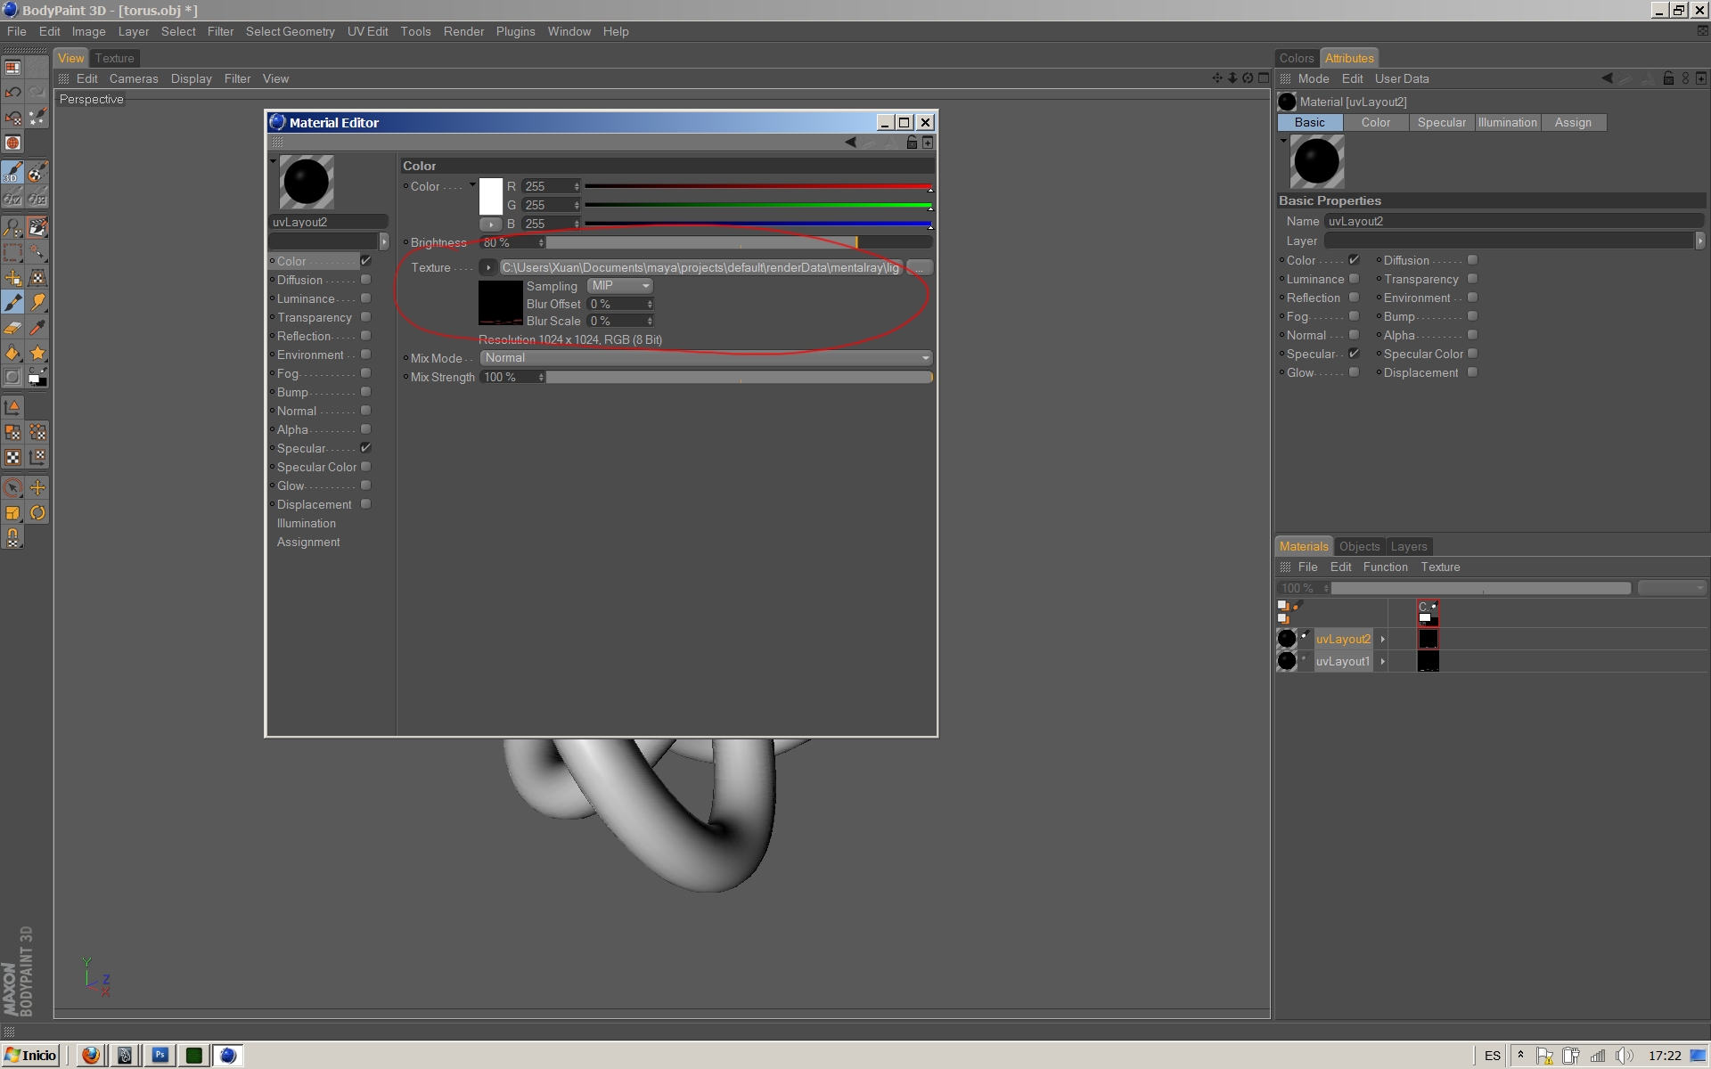Image resolution: width=1711 pixels, height=1069 pixels.
Task: Click the Undo arrow in left toolbar
Action: pos(12,92)
